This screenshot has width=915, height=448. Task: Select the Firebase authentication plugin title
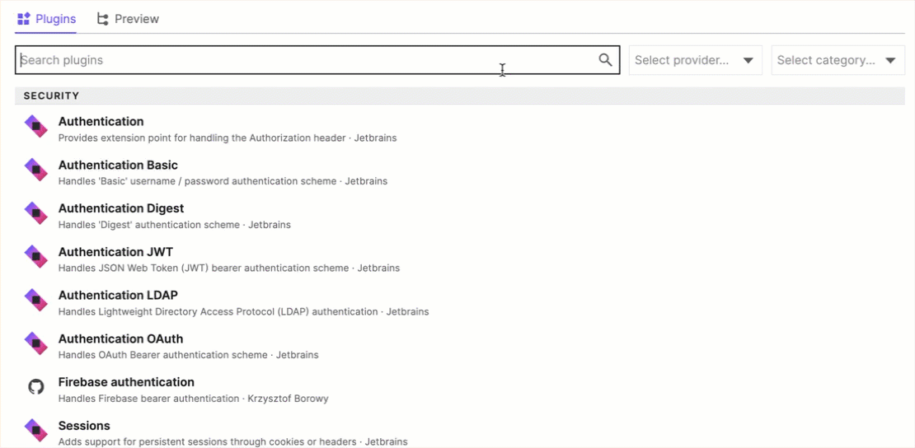click(126, 382)
